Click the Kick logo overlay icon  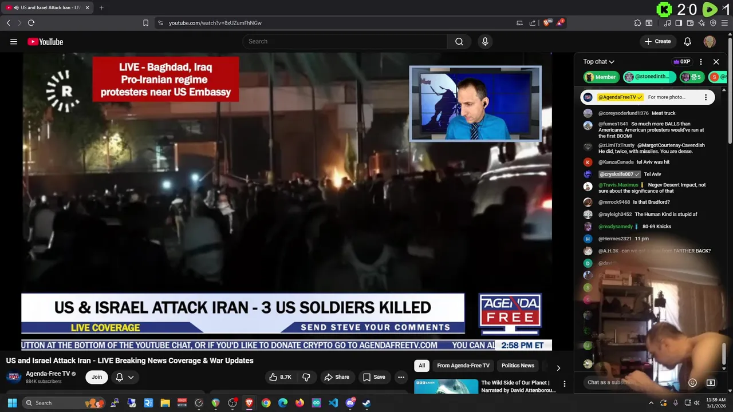click(664, 9)
